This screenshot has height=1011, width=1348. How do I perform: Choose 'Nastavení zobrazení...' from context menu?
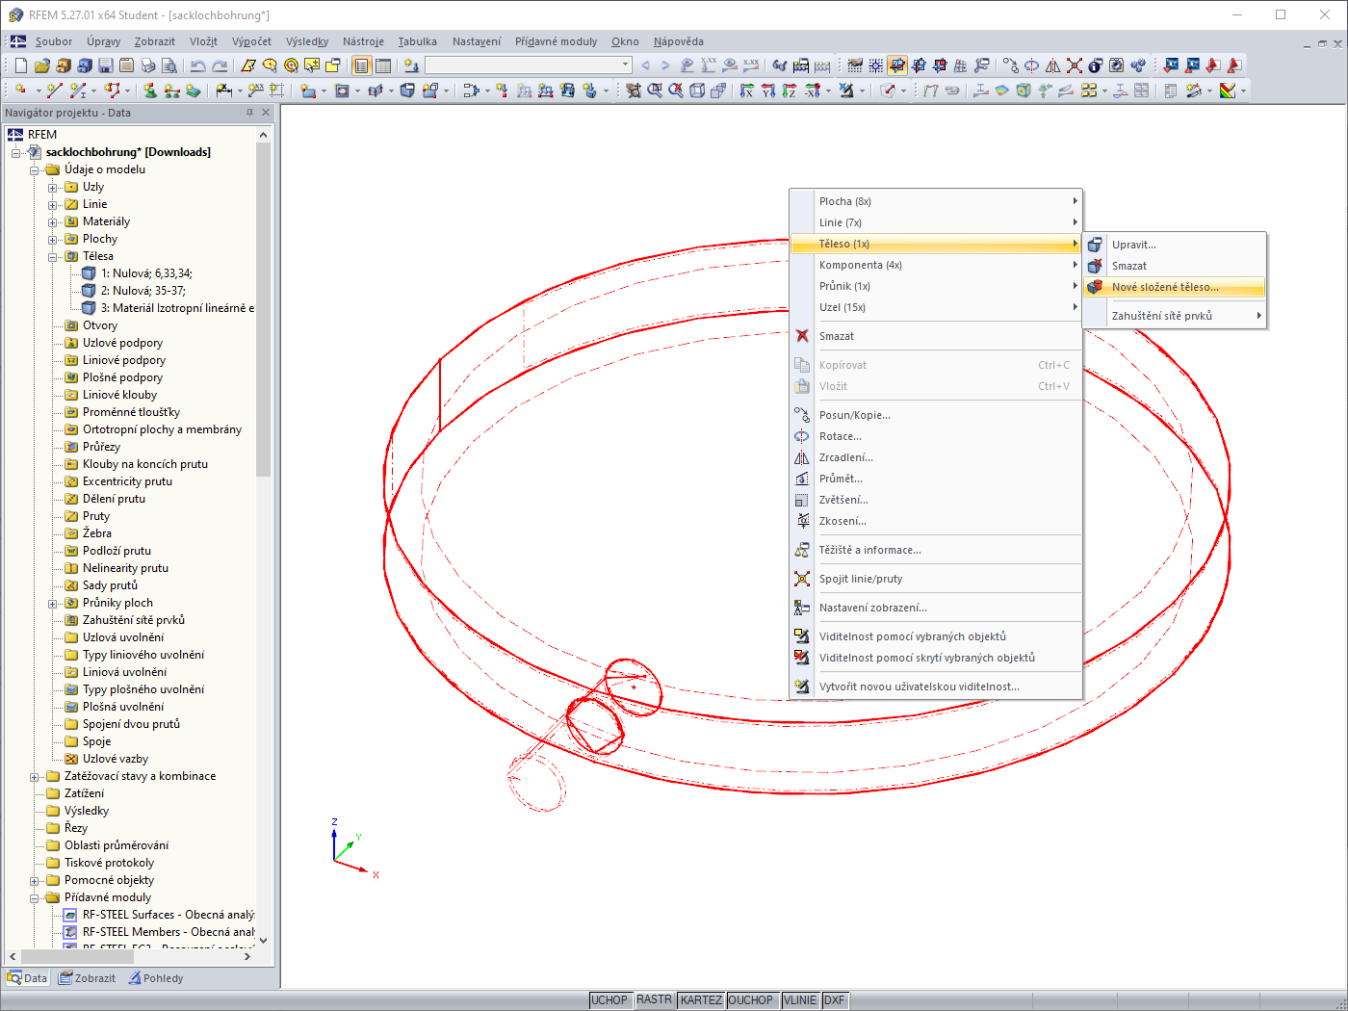click(936, 608)
